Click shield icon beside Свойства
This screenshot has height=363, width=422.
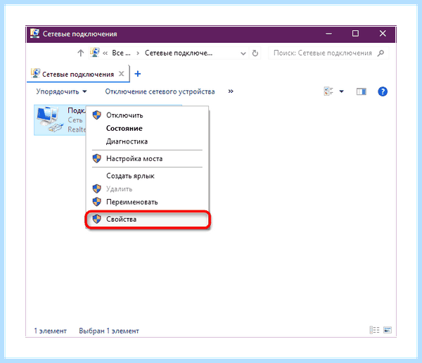pos(97,219)
